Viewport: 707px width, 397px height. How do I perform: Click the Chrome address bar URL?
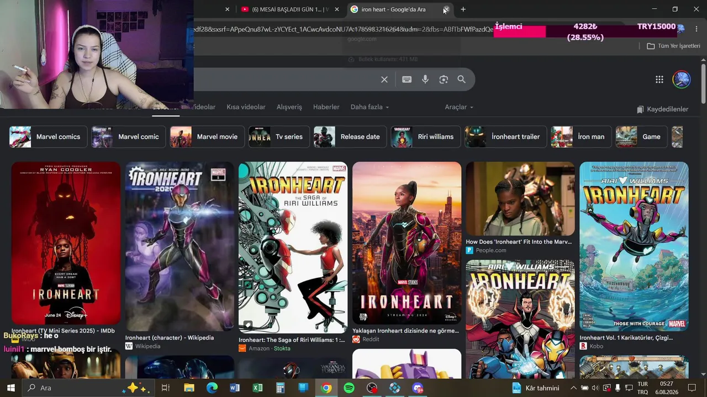(342, 29)
